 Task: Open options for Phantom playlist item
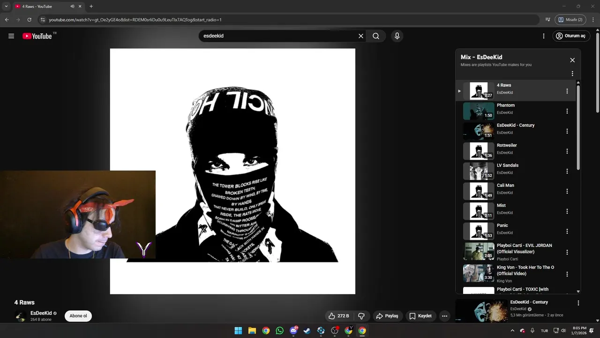click(567, 111)
